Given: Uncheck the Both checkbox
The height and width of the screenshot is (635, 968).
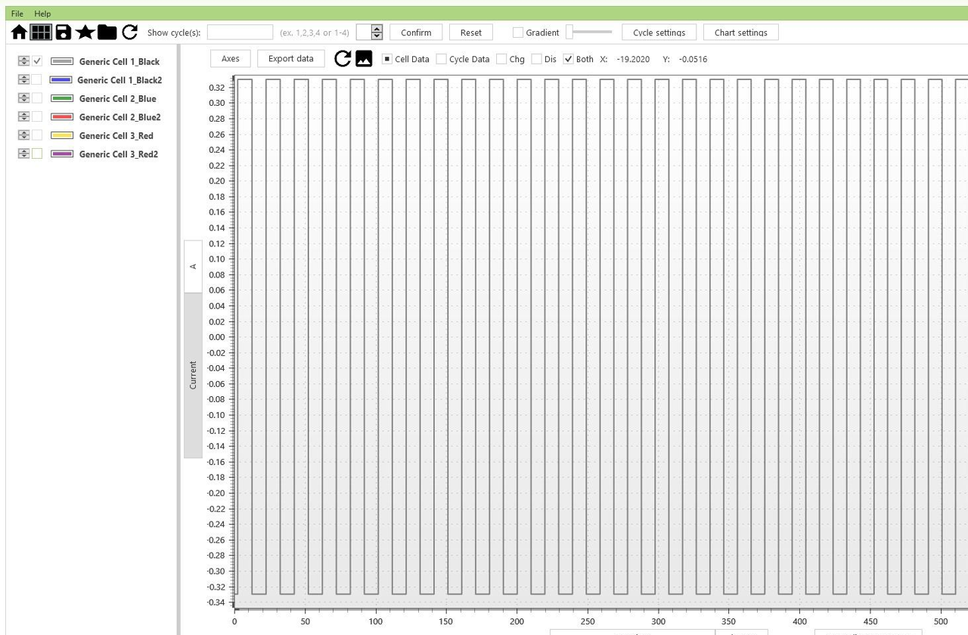Looking at the screenshot, I should coord(569,59).
